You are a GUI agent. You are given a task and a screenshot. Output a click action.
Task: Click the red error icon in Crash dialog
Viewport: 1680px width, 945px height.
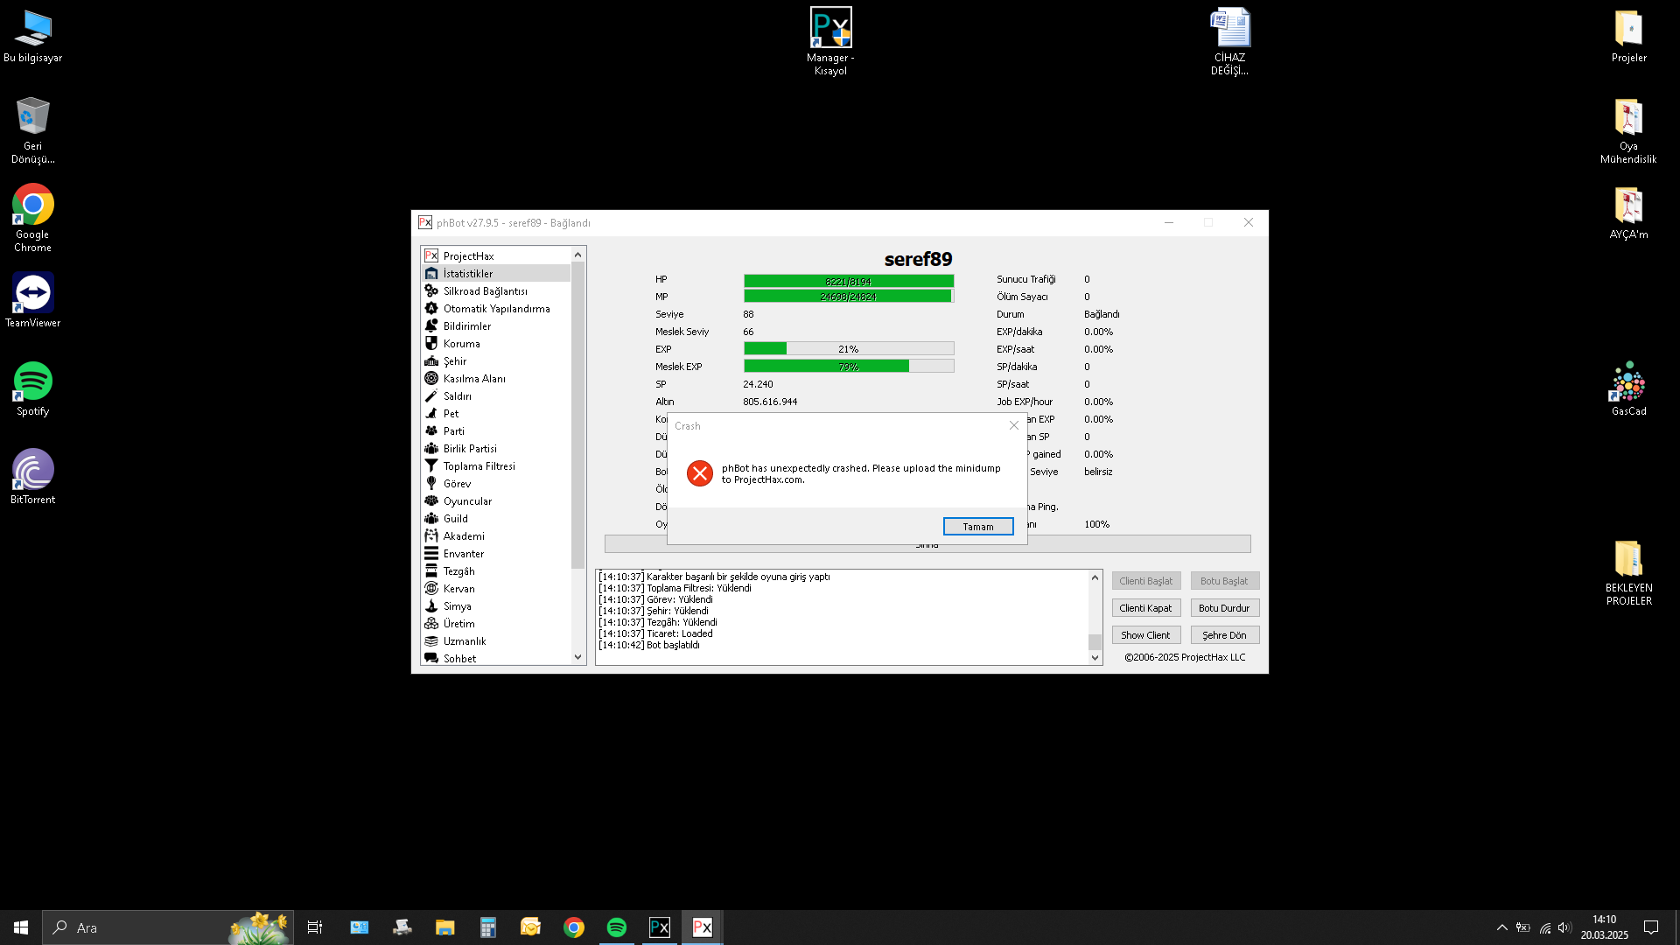(x=699, y=473)
